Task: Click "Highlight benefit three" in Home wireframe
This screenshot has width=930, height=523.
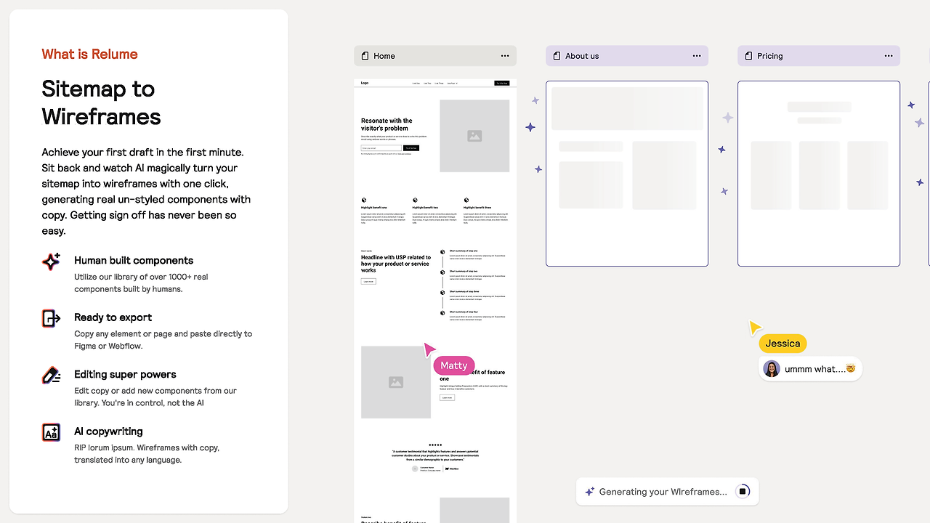Action: [477, 208]
